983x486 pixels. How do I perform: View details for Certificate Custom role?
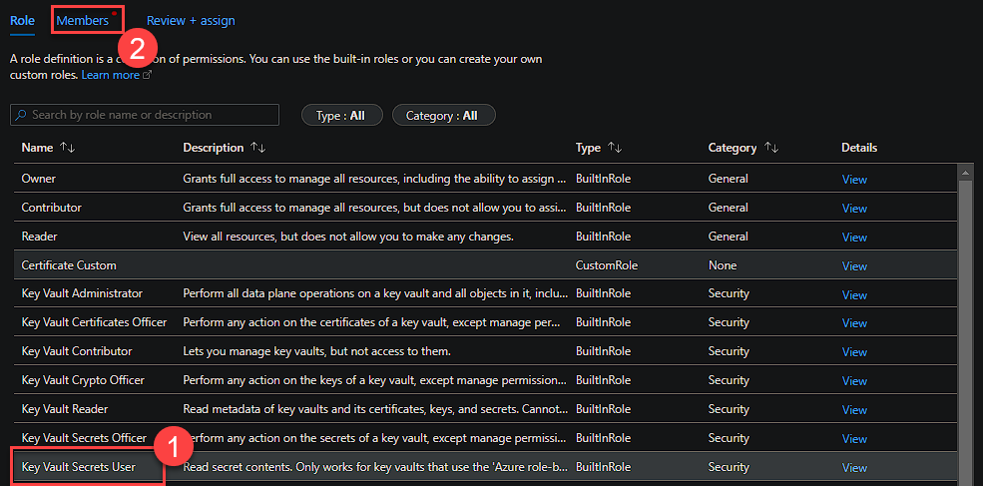(x=854, y=266)
